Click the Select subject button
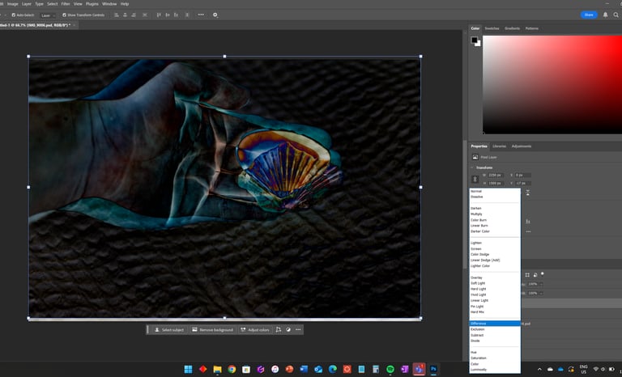This screenshot has width=622, height=377. click(168, 330)
